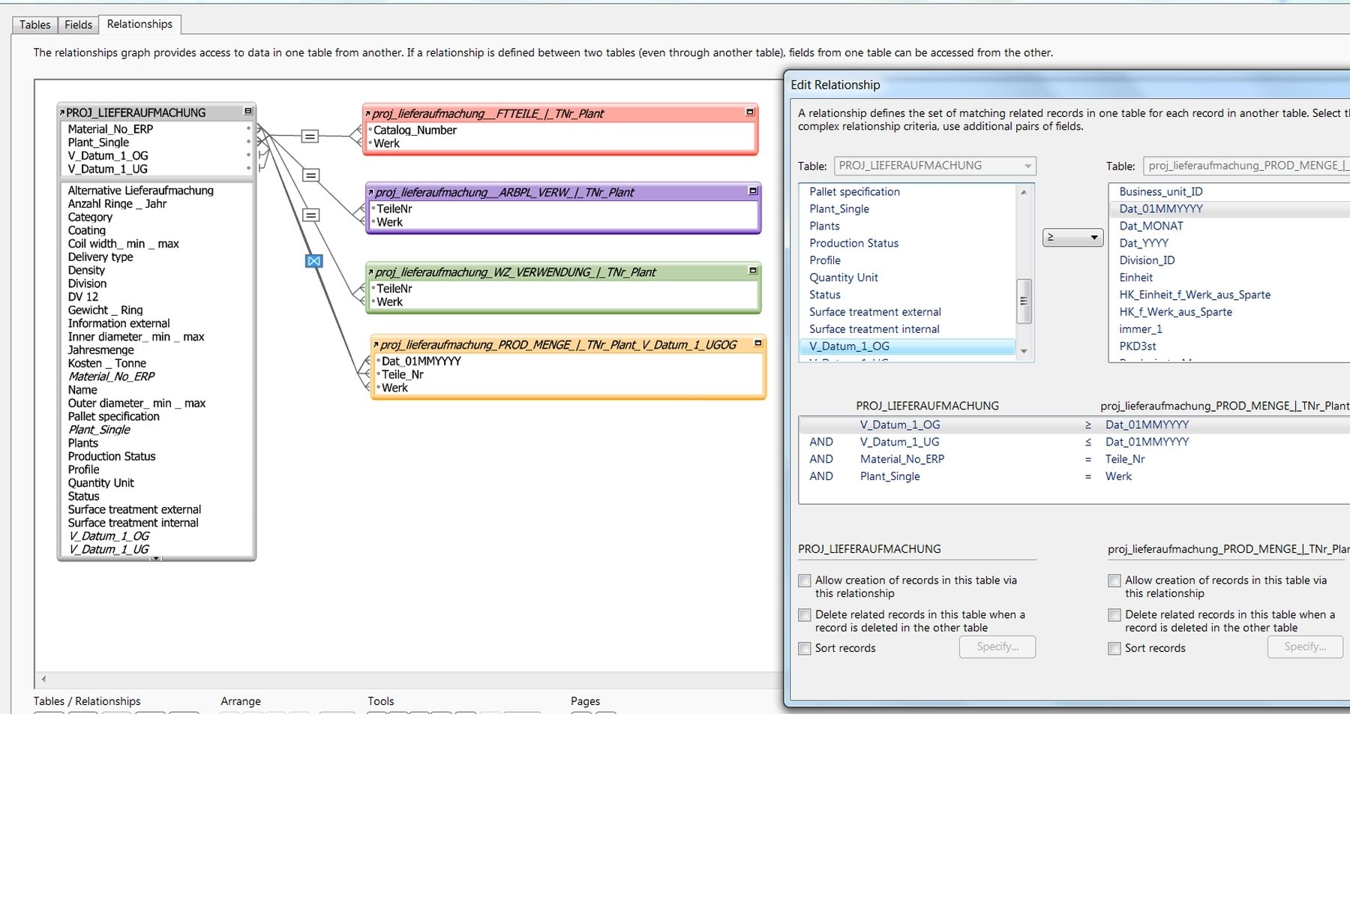Screen dimensions: 1350x900
Task: Select PKD3st in right field list
Action: click(1229, 346)
